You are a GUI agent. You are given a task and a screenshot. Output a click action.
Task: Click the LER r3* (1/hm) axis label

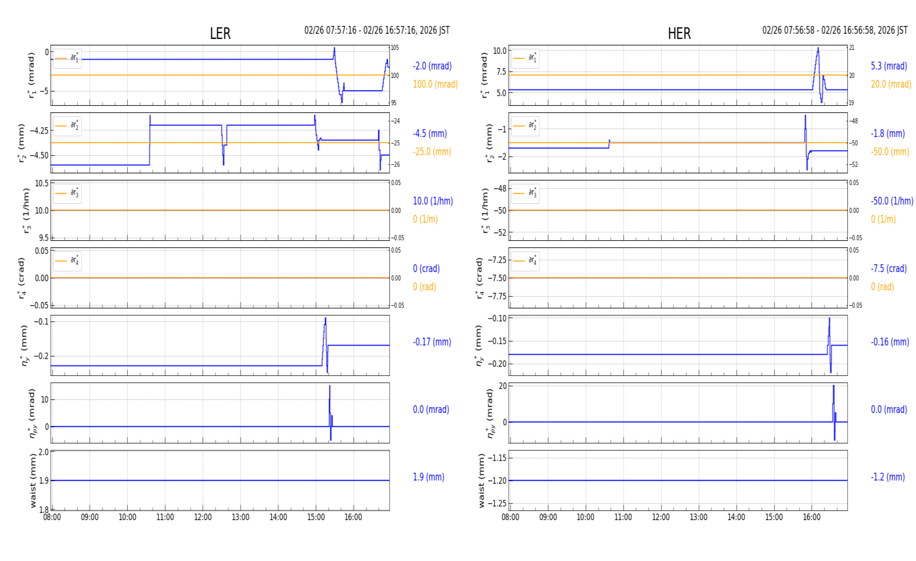pyautogui.click(x=27, y=210)
